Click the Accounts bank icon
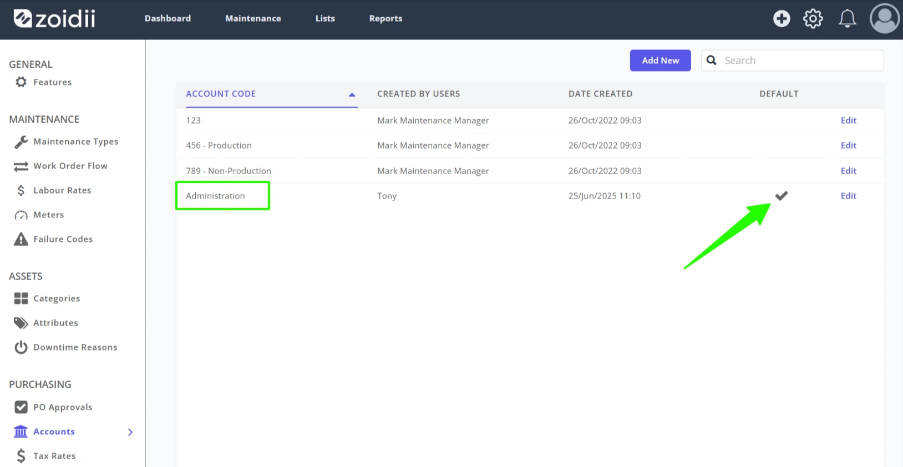 point(21,432)
